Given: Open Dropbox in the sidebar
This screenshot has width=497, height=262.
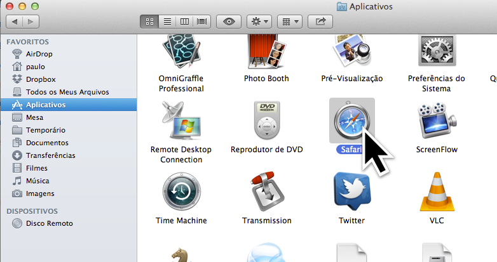Looking at the screenshot, I should 41,79.
